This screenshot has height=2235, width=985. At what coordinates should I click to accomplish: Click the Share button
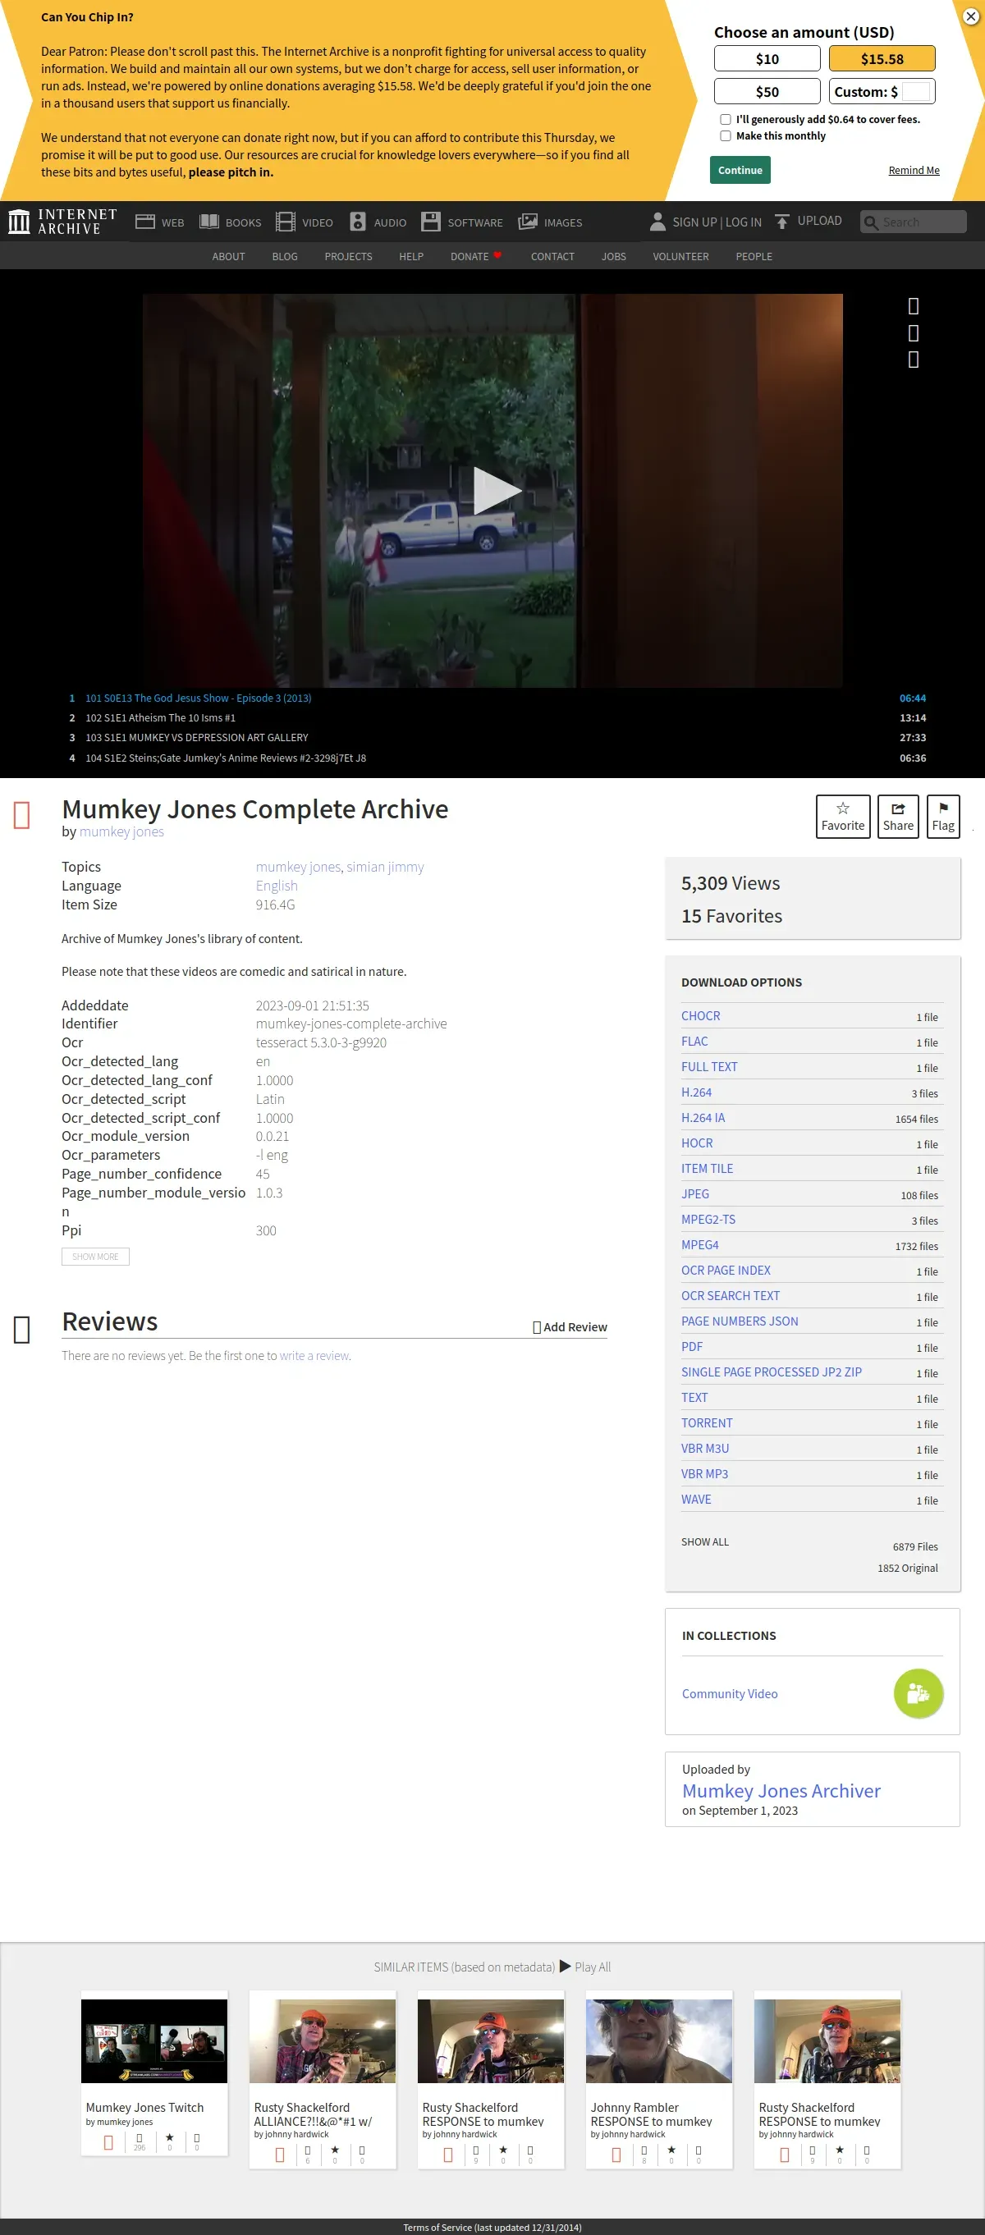[898, 817]
